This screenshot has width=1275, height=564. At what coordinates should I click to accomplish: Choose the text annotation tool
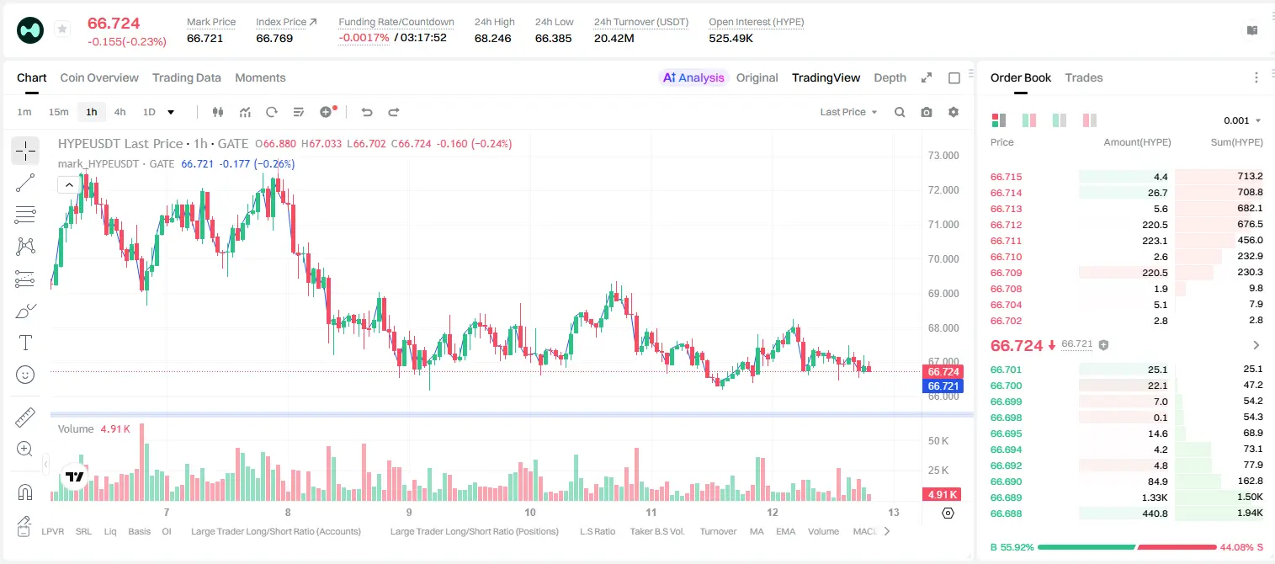(x=25, y=343)
